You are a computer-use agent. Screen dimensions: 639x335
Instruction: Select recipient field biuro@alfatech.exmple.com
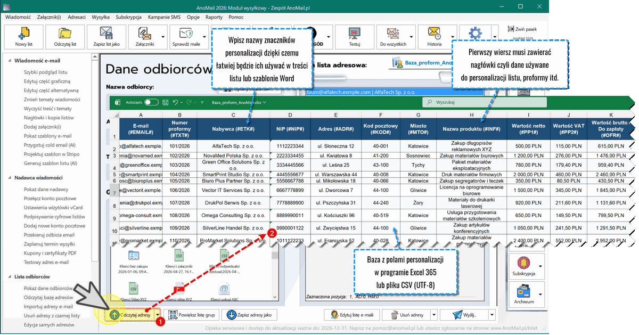394,92
